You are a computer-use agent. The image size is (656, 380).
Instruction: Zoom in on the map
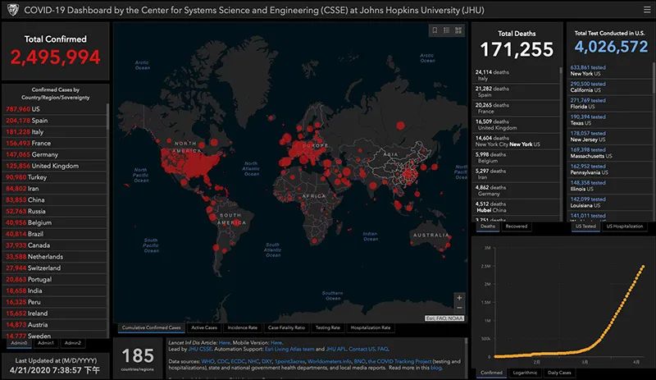(x=459, y=298)
